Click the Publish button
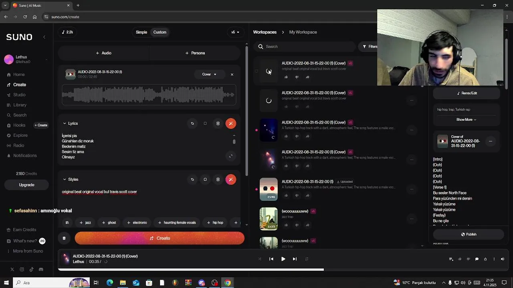Viewport: 513px width, 288px height. 469,234
